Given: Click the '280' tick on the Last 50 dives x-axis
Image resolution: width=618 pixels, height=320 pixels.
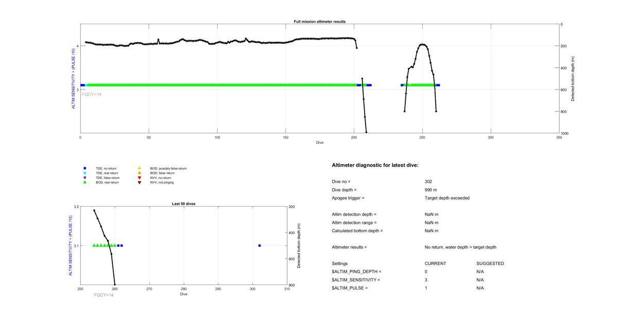Looking at the screenshot, I should tap(183, 289).
